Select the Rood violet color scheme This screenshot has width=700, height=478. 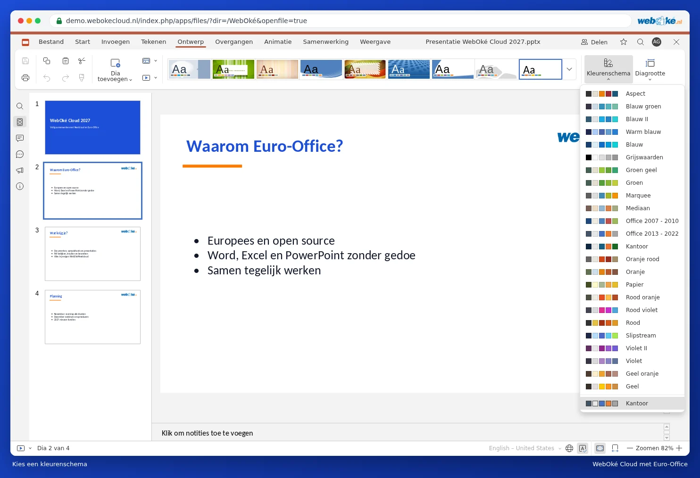[632, 310]
